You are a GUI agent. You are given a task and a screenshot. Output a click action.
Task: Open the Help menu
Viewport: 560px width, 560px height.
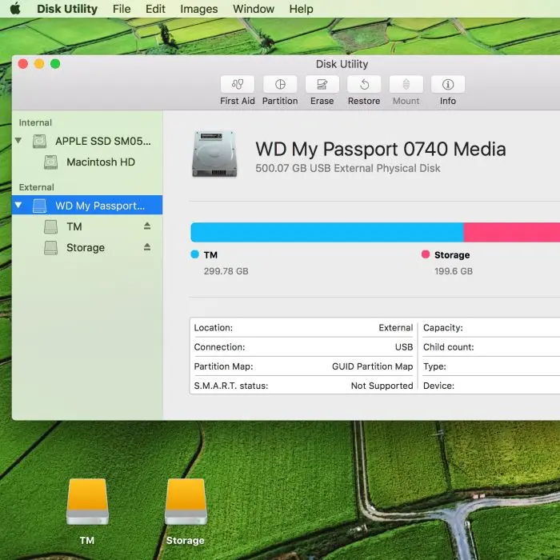pyautogui.click(x=301, y=9)
